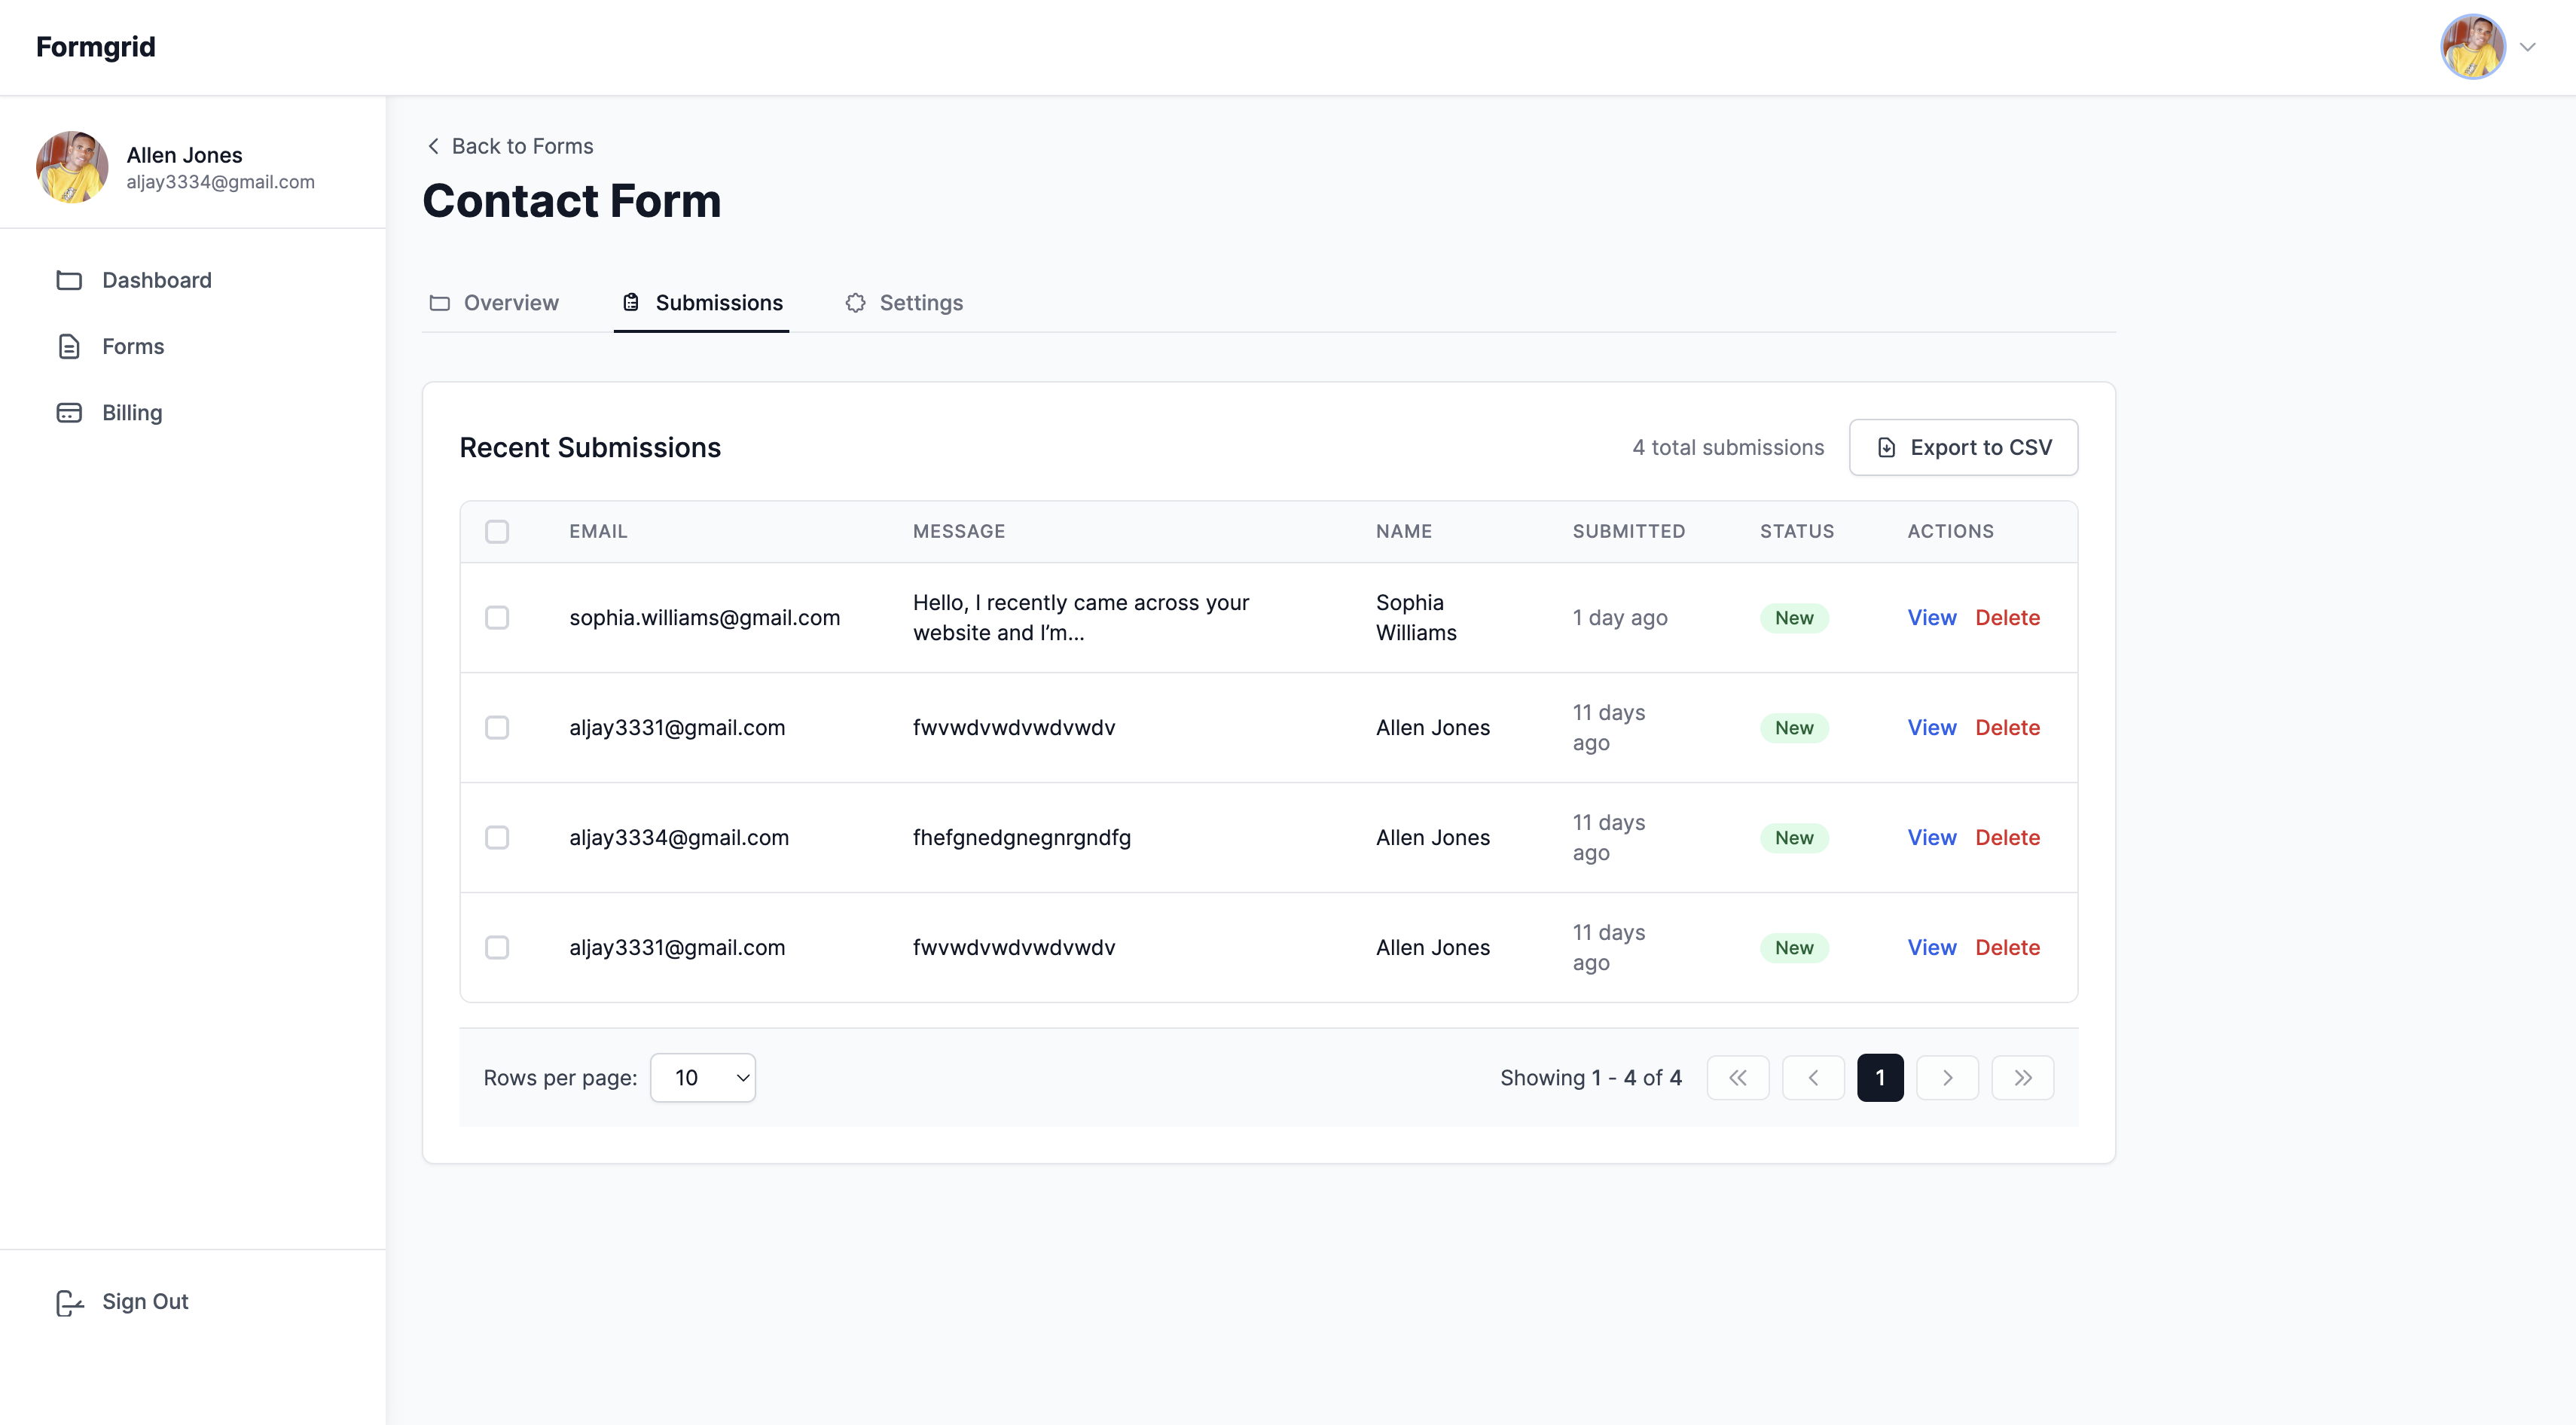Viewport: 2576px width, 1425px height.
Task: Go to the last page with double arrow
Action: pyautogui.click(x=2022, y=1077)
